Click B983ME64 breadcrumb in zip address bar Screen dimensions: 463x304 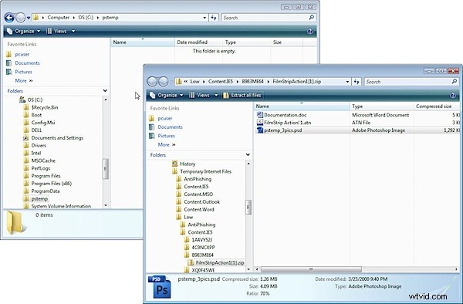click(x=253, y=82)
